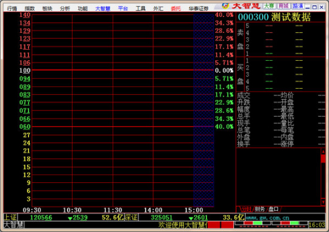
Task: Click the 大智慧 globe logo icon
Action: (x=225, y=5)
